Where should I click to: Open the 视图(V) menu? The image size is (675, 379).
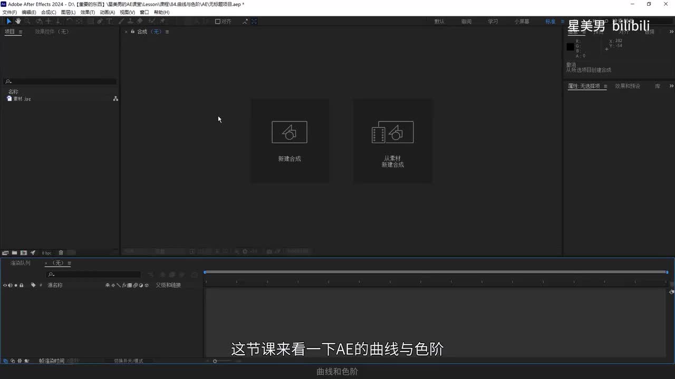(127, 12)
